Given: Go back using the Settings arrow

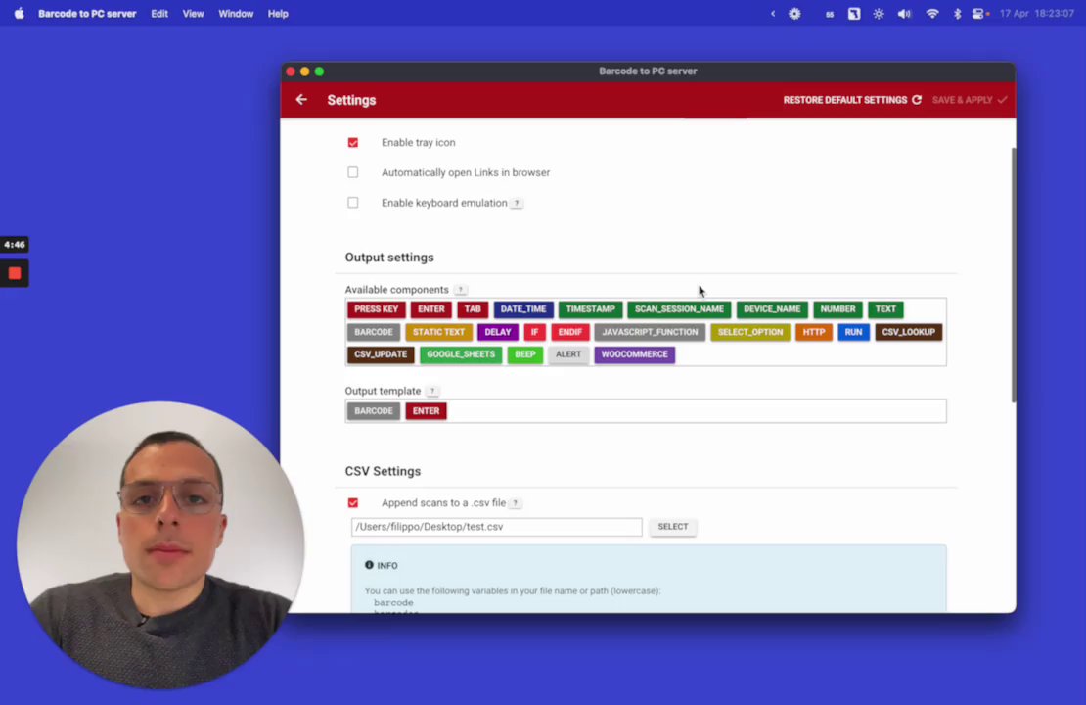Looking at the screenshot, I should pos(301,100).
